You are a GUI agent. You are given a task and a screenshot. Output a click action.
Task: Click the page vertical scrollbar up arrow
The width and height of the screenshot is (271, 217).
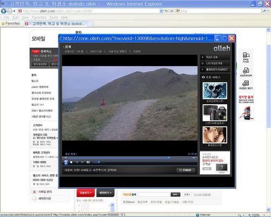[x=268, y=30]
